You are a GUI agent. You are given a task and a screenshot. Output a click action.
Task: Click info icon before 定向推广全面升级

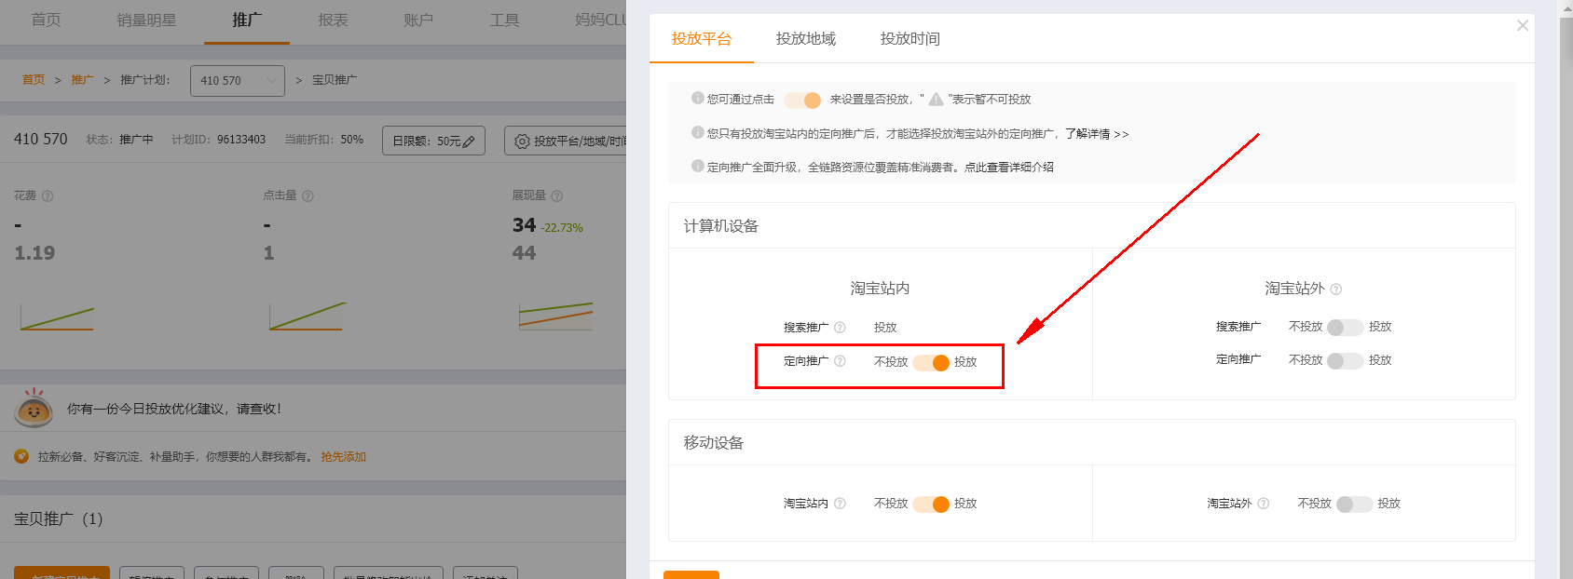click(697, 166)
